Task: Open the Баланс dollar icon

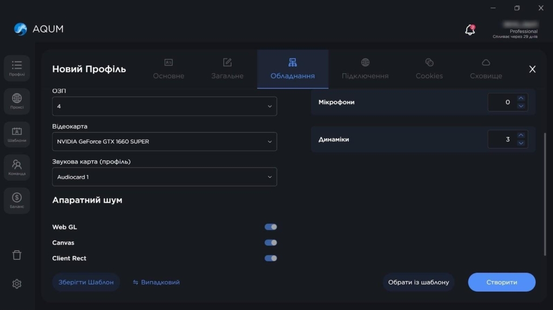Action: click(17, 200)
